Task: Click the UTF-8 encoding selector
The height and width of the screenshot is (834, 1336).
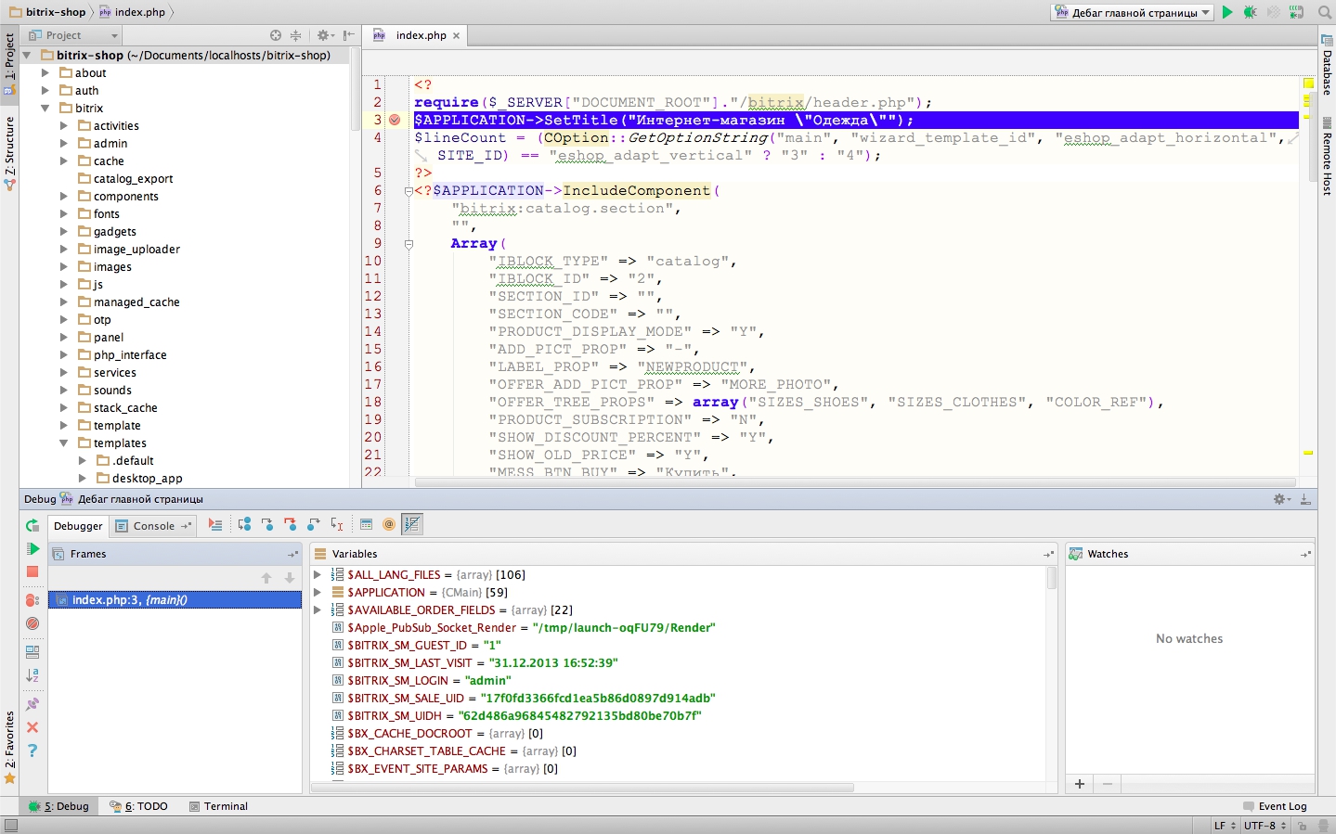Action: pyautogui.click(x=1265, y=826)
